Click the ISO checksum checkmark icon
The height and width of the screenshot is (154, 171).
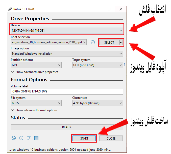(93, 42)
